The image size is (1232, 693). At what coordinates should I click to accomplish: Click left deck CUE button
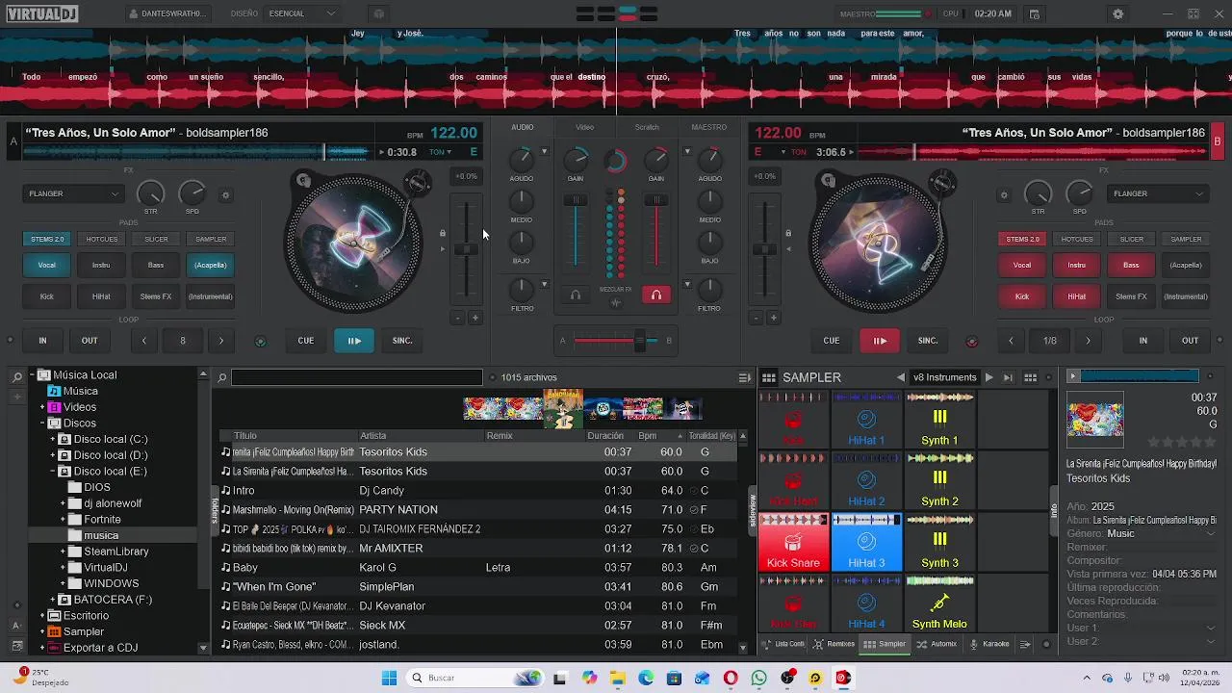click(306, 340)
